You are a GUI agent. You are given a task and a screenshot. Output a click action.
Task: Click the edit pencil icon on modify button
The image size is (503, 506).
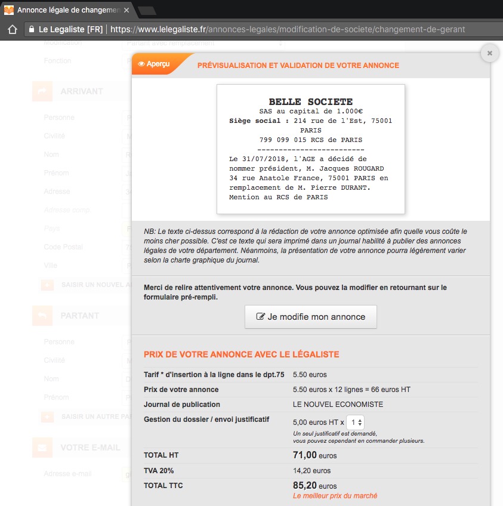coord(260,317)
